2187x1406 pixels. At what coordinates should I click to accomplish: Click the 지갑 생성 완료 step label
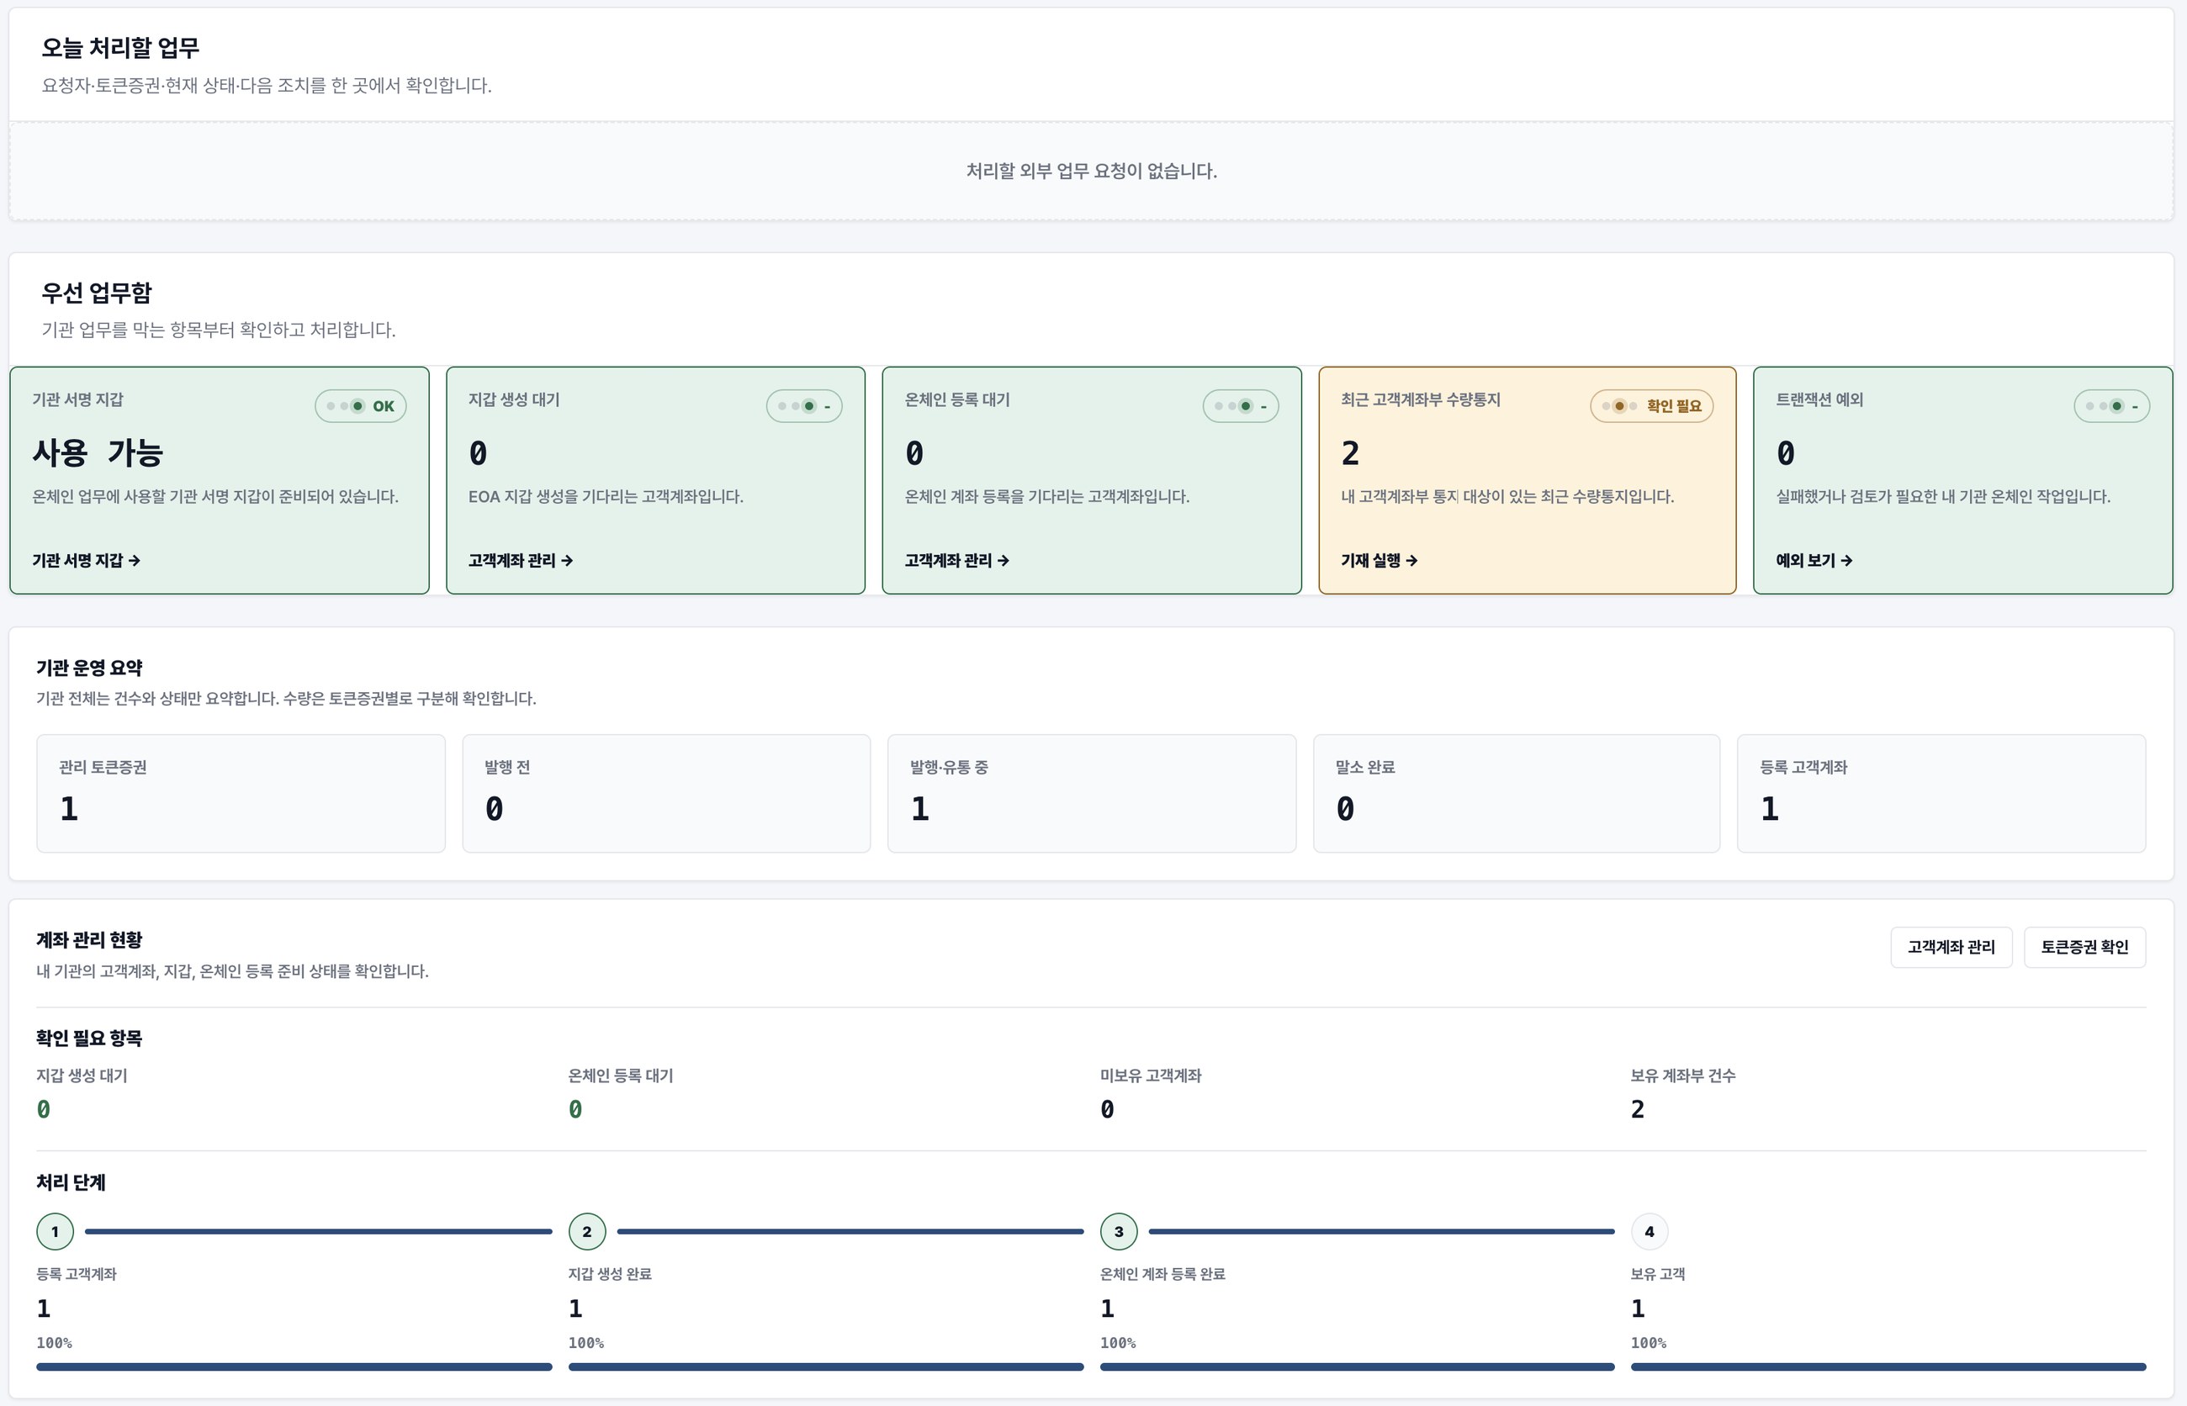click(x=610, y=1274)
